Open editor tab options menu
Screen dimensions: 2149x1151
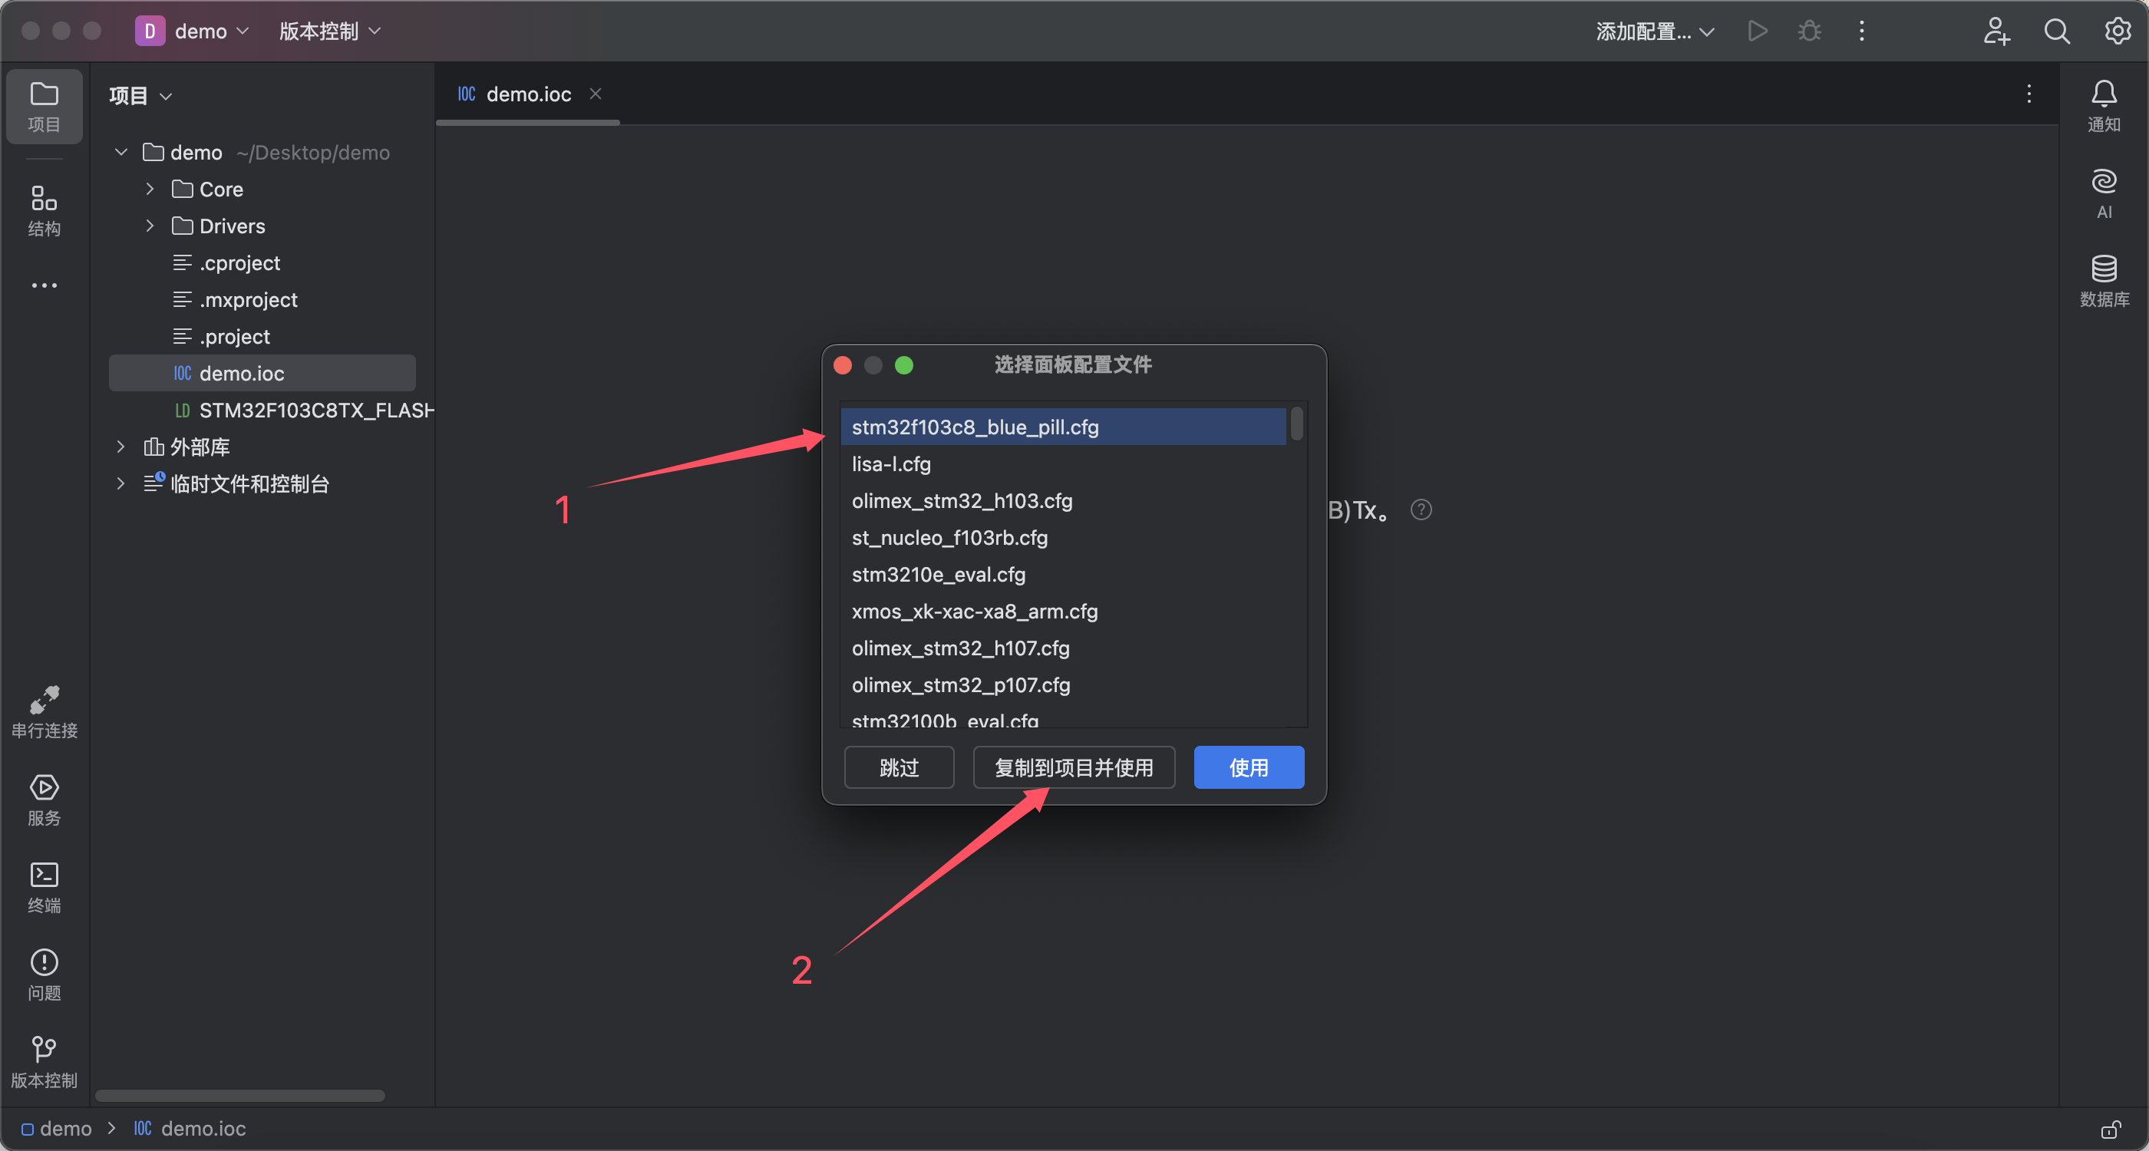[x=2029, y=94]
